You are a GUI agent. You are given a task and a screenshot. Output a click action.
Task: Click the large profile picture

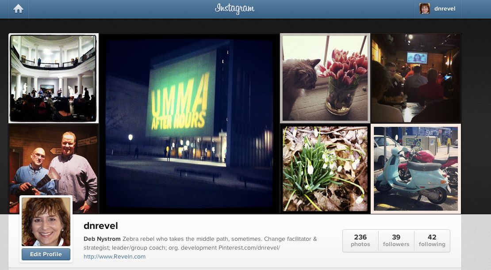click(46, 221)
